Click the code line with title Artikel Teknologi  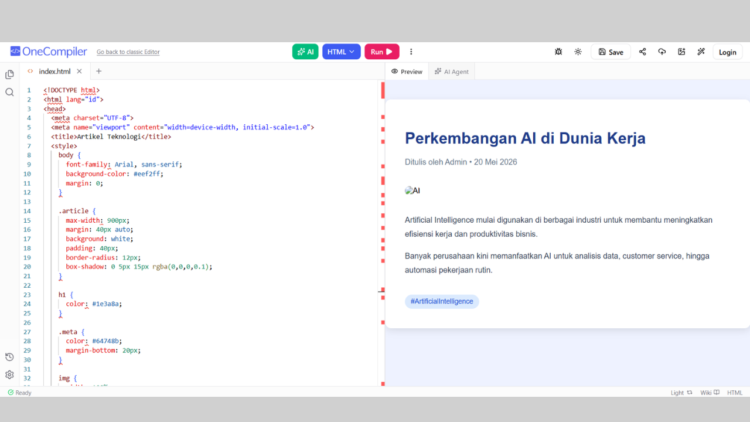[x=111, y=137]
